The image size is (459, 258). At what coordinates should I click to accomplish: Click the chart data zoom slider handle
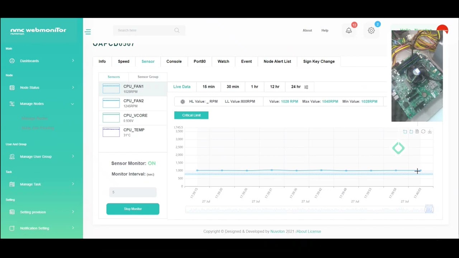pyautogui.click(x=429, y=210)
